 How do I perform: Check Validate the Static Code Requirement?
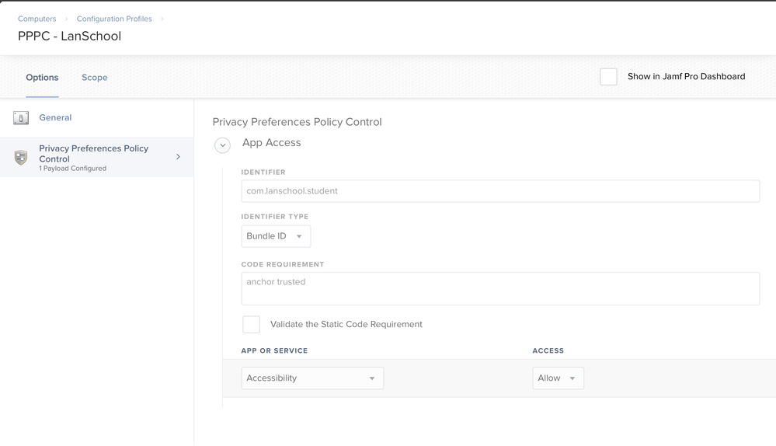252,324
